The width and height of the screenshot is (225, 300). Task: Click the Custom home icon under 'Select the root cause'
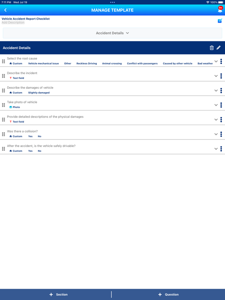coord(11,64)
